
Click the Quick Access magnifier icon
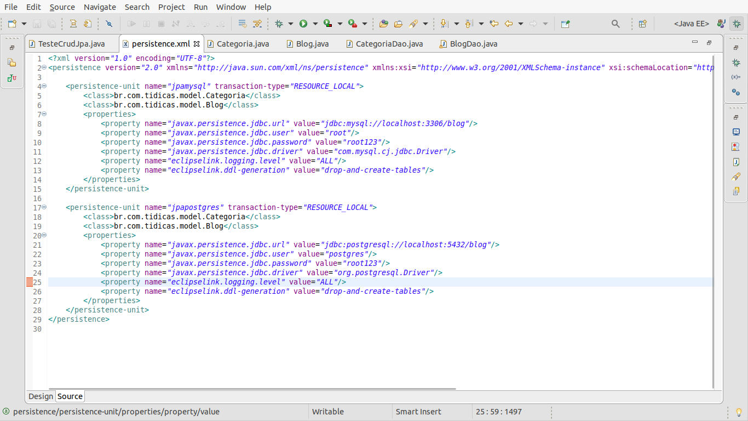coord(615,24)
